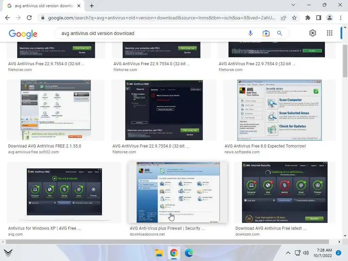Click the horizontal scrollbar thumb

(x=167, y=242)
